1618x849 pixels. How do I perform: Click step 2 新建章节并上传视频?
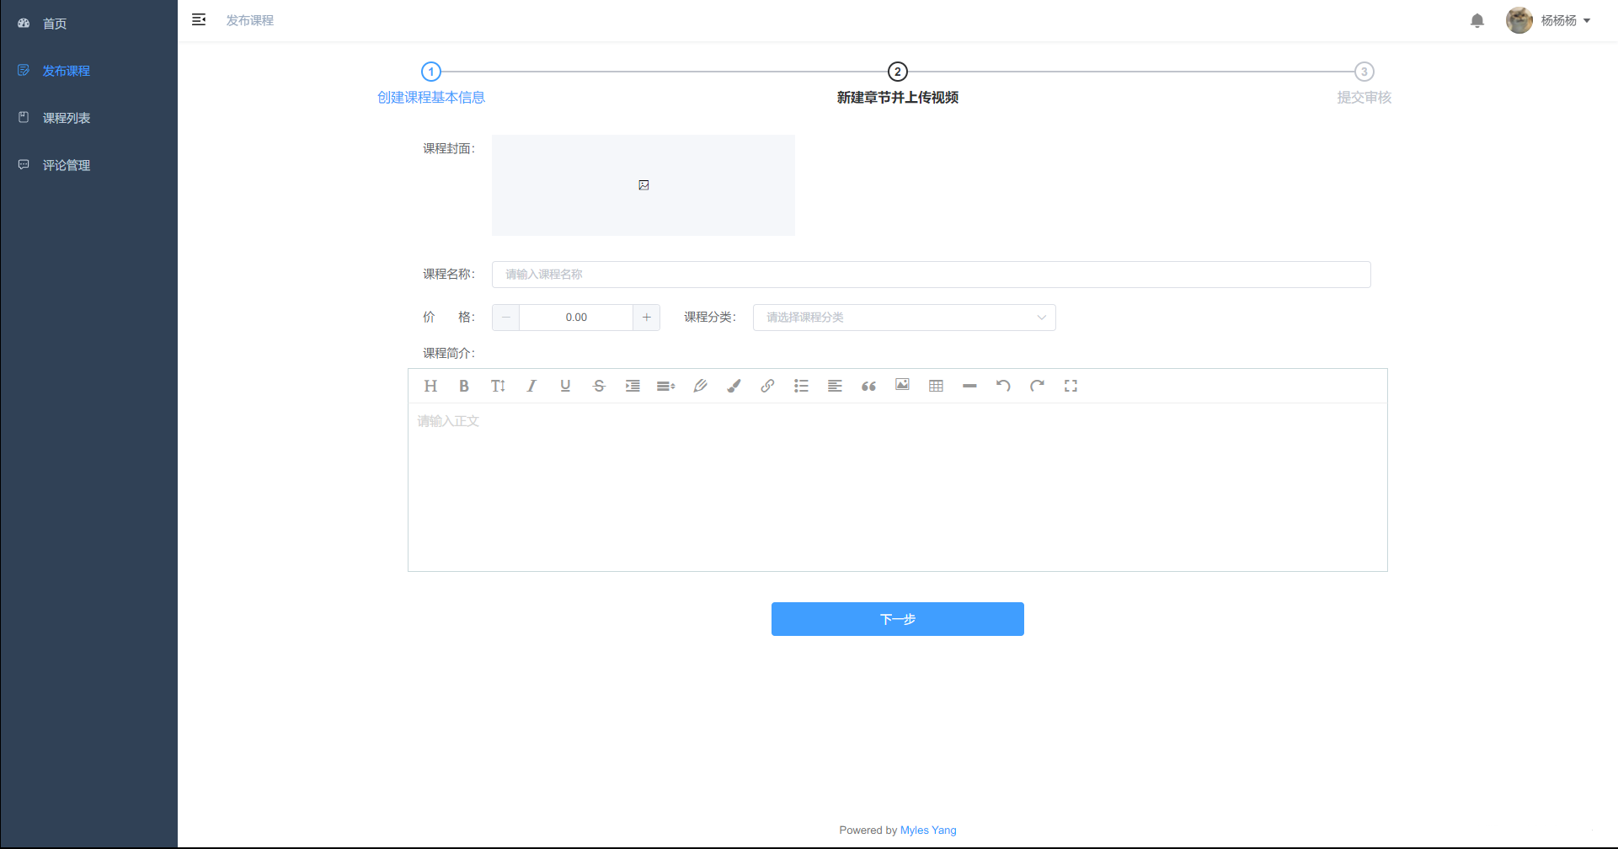click(x=898, y=84)
